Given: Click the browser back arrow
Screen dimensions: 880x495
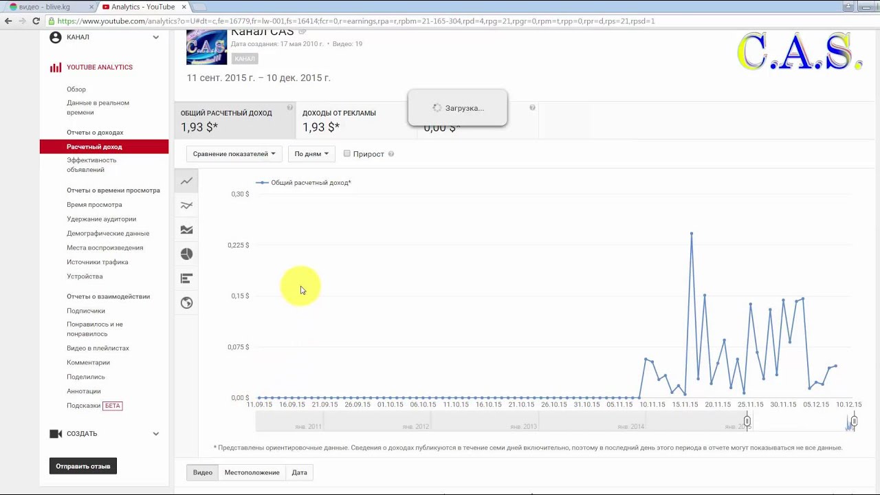Looking at the screenshot, I should [x=8, y=21].
